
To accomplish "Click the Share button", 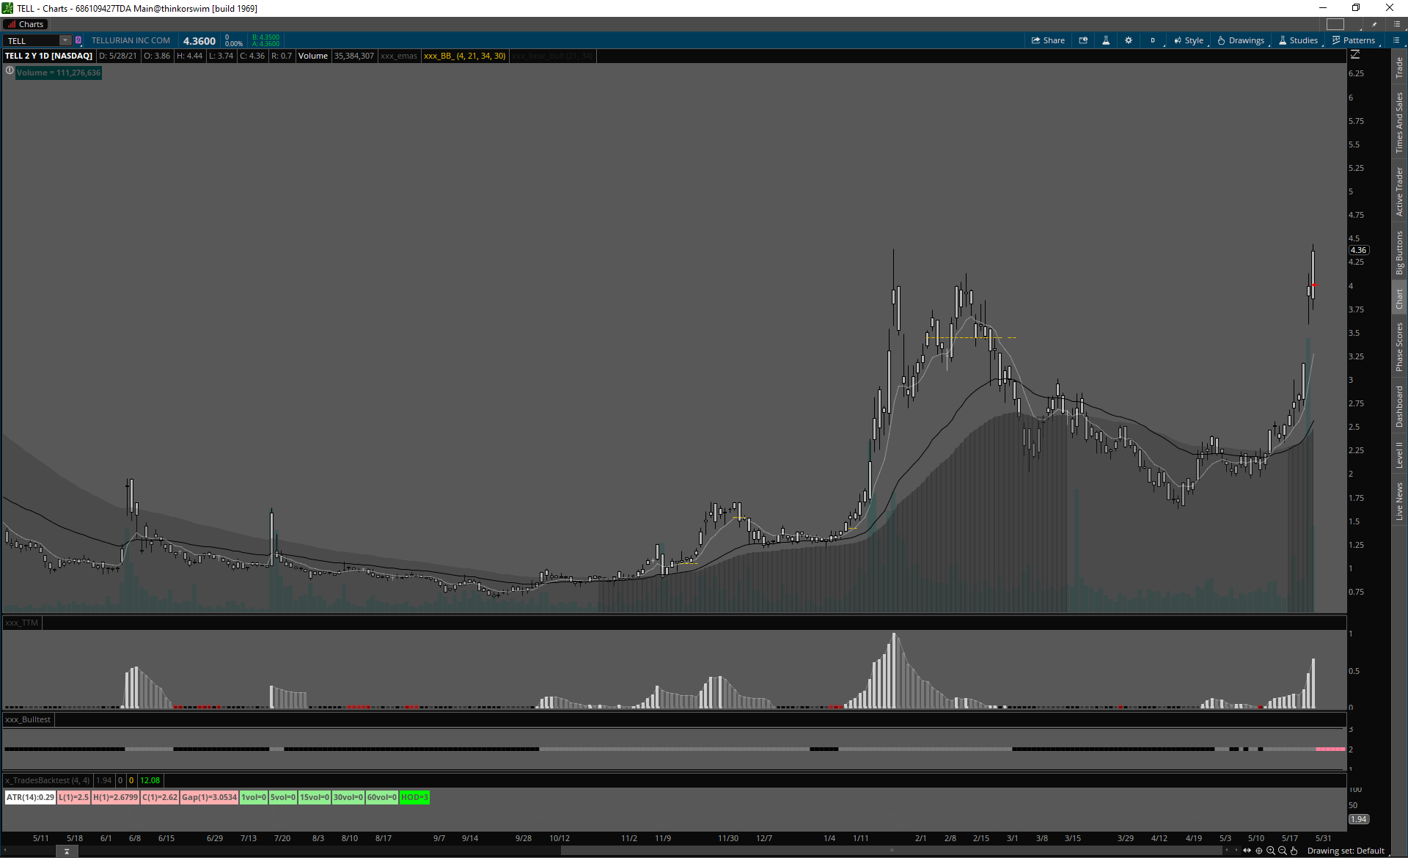I will pos(1048,40).
